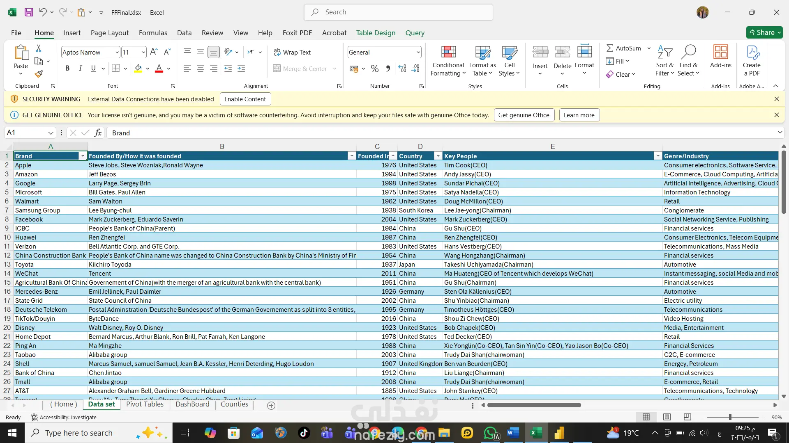Click the Learn more button
This screenshot has width=789, height=443.
tap(579, 115)
